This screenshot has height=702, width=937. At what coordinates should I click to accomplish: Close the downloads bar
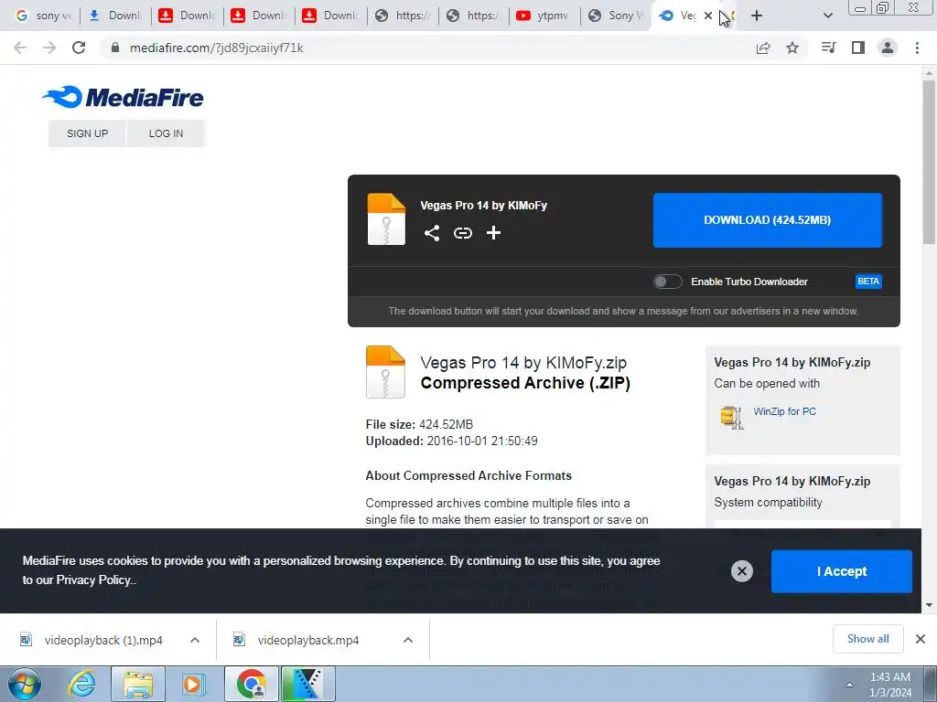[921, 639]
